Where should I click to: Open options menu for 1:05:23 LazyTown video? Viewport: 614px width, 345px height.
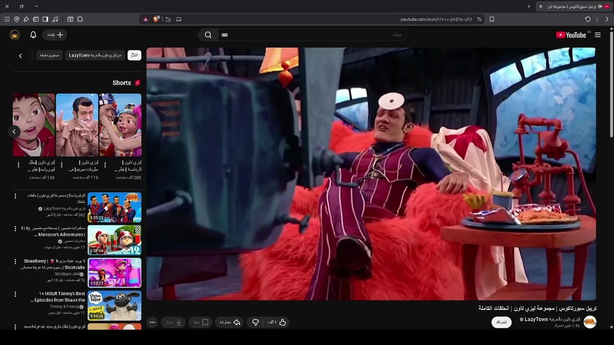pyautogui.click(x=15, y=196)
